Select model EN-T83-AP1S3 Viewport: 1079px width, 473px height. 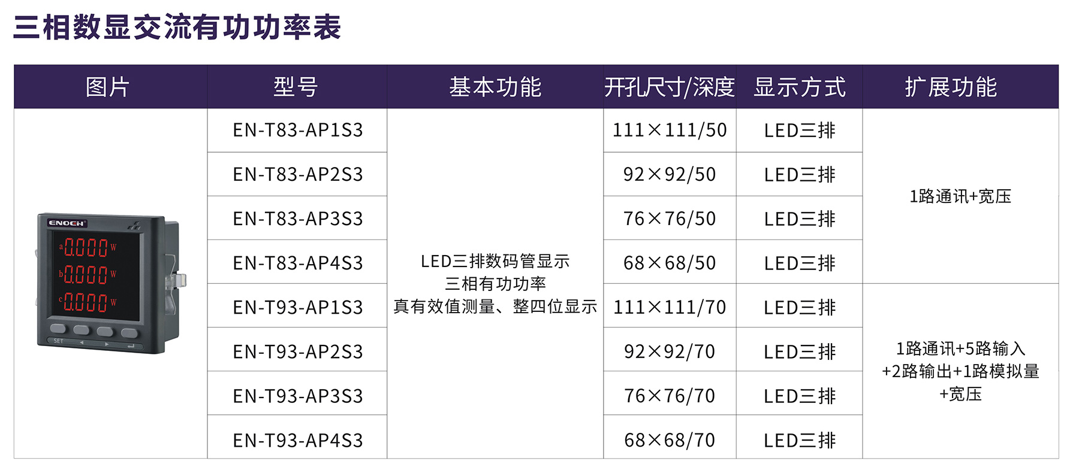coord(298,131)
